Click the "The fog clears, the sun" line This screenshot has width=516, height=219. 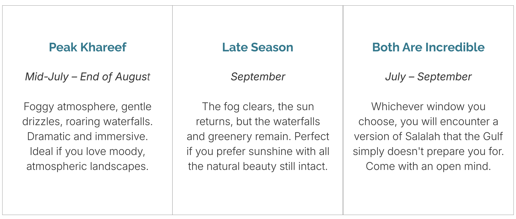(258, 107)
